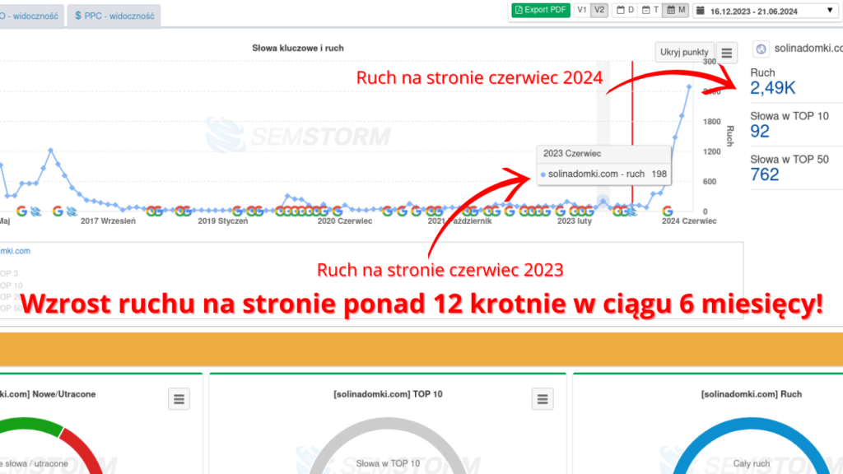Click the calendar icon in the date range field

[699, 11]
